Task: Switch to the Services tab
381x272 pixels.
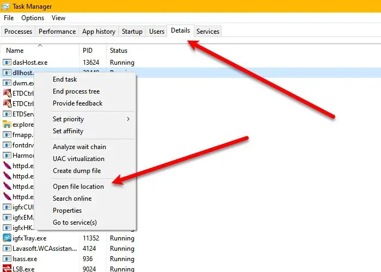Action: [x=208, y=32]
